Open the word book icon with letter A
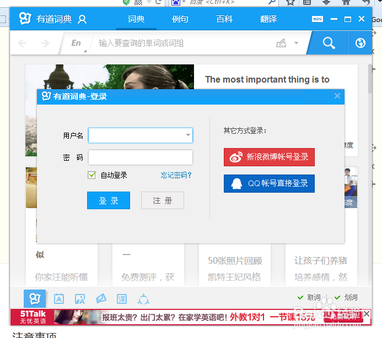Image resolution: width=382 pixels, height=338 pixels. coord(59,299)
